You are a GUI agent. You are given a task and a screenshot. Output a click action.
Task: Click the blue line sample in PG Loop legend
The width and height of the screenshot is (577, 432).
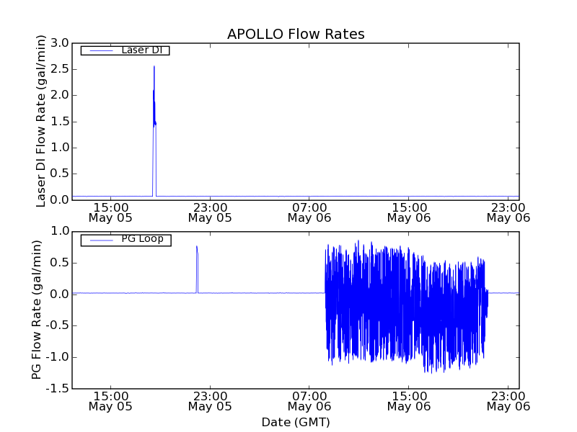click(x=101, y=240)
